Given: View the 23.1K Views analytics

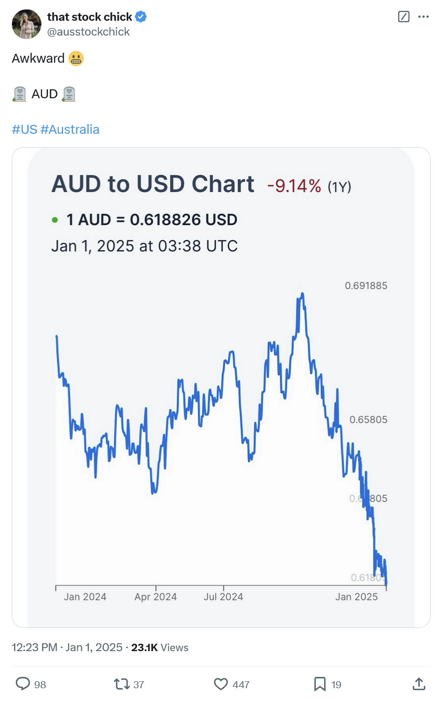Looking at the screenshot, I should click(x=160, y=647).
